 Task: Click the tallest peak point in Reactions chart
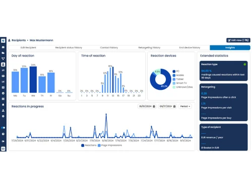click(x=106, y=114)
